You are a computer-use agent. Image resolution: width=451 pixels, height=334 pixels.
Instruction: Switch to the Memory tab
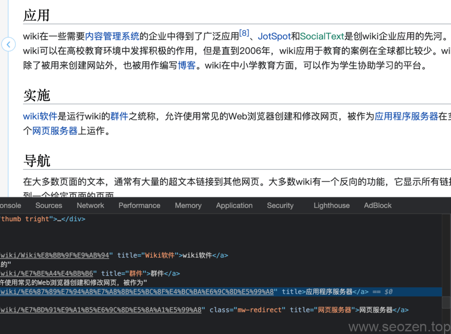pyautogui.click(x=188, y=205)
